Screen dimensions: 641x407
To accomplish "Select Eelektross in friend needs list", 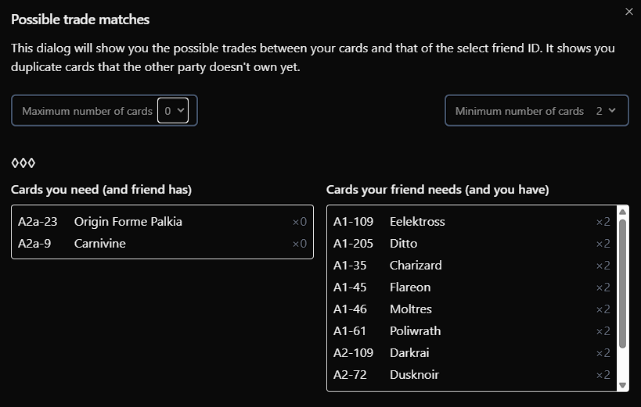I will point(471,222).
